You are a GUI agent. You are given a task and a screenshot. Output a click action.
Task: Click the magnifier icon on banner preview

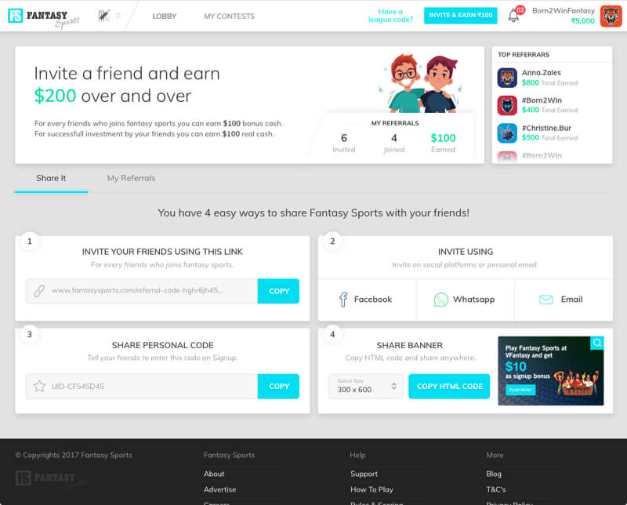point(597,343)
